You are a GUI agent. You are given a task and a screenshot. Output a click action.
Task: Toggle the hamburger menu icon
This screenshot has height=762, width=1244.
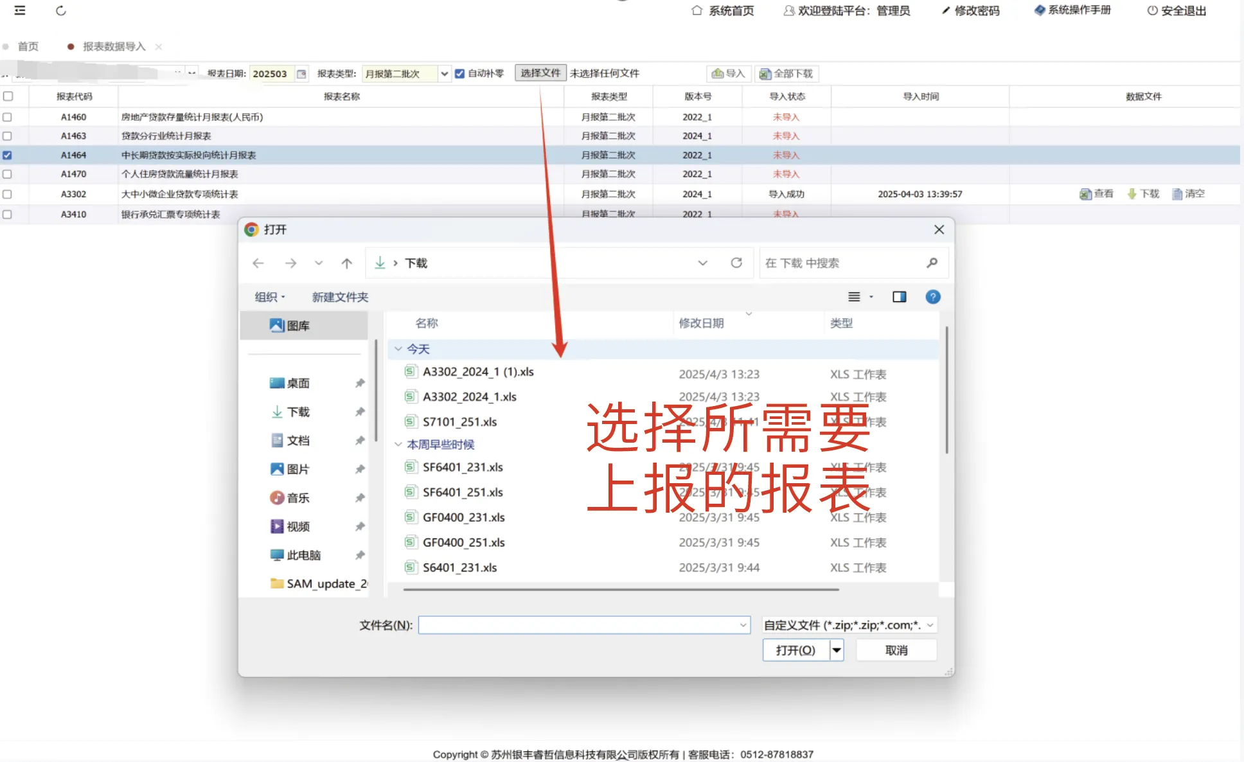tap(20, 11)
